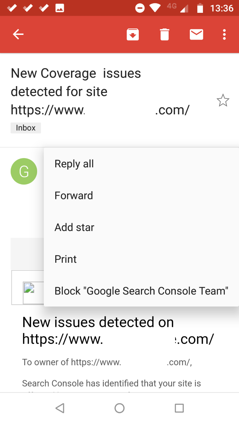Choose Reply all from the menu

[74, 164]
